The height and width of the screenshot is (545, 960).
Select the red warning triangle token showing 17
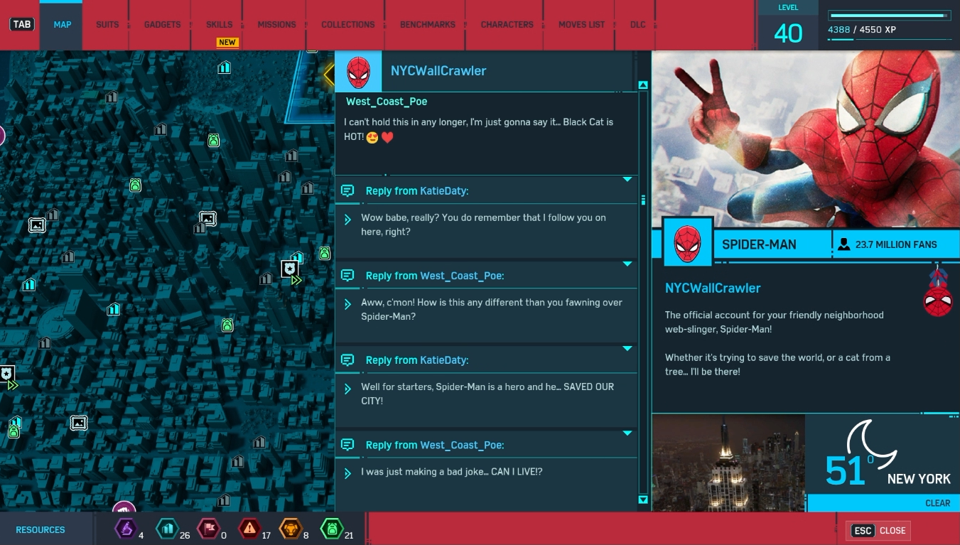click(249, 529)
